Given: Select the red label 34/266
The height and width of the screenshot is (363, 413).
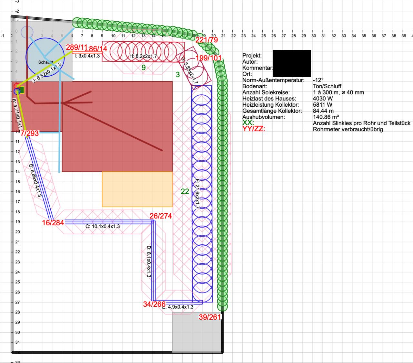Looking at the screenshot, I should click(154, 304).
